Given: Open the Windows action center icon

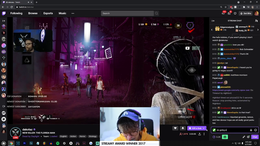Looking at the screenshot, I should point(256,143).
